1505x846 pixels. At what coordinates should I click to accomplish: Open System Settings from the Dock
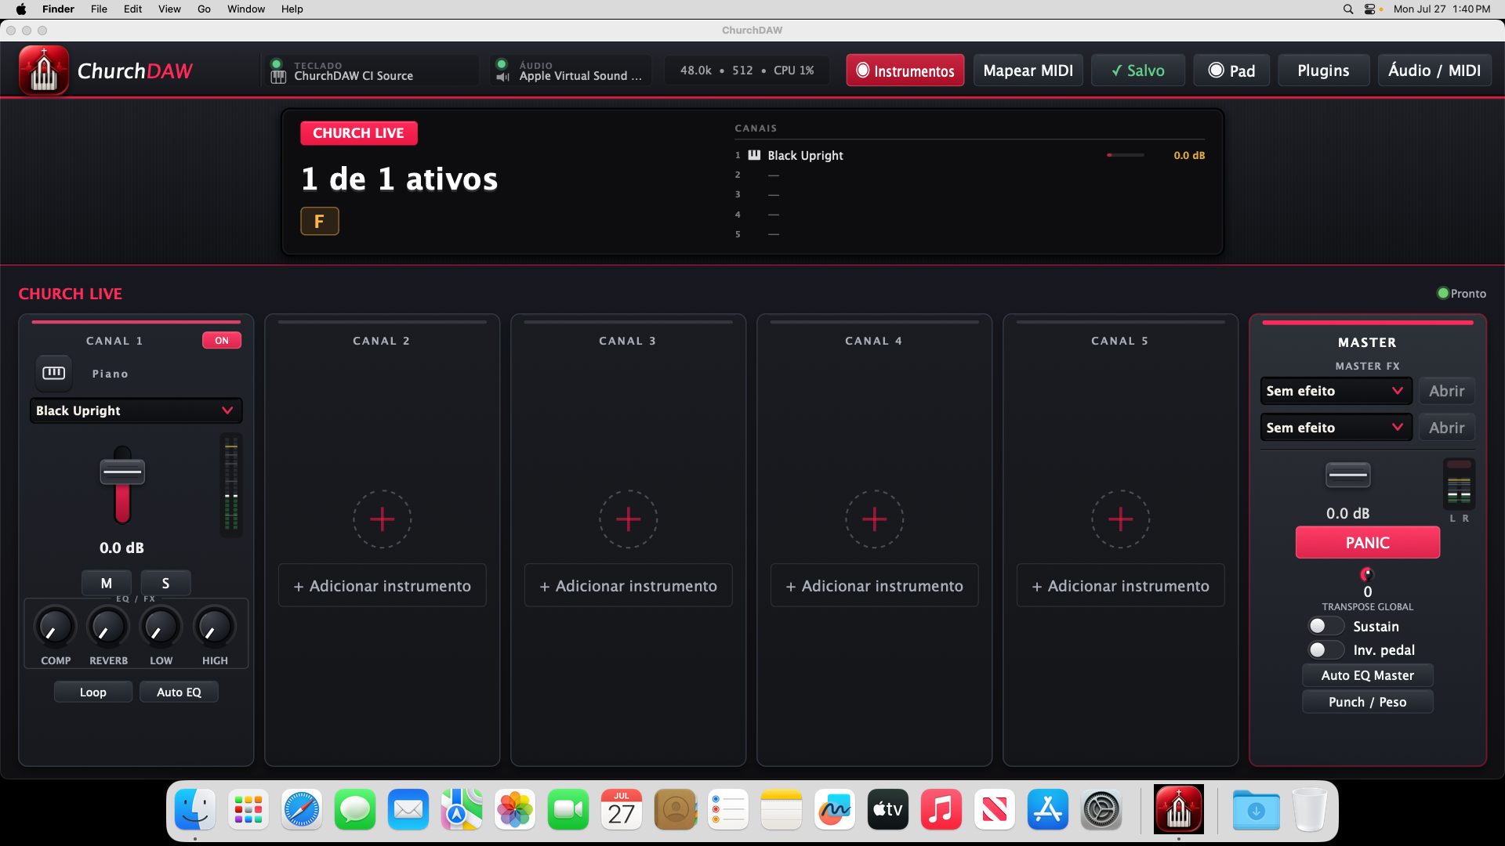click(x=1101, y=810)
